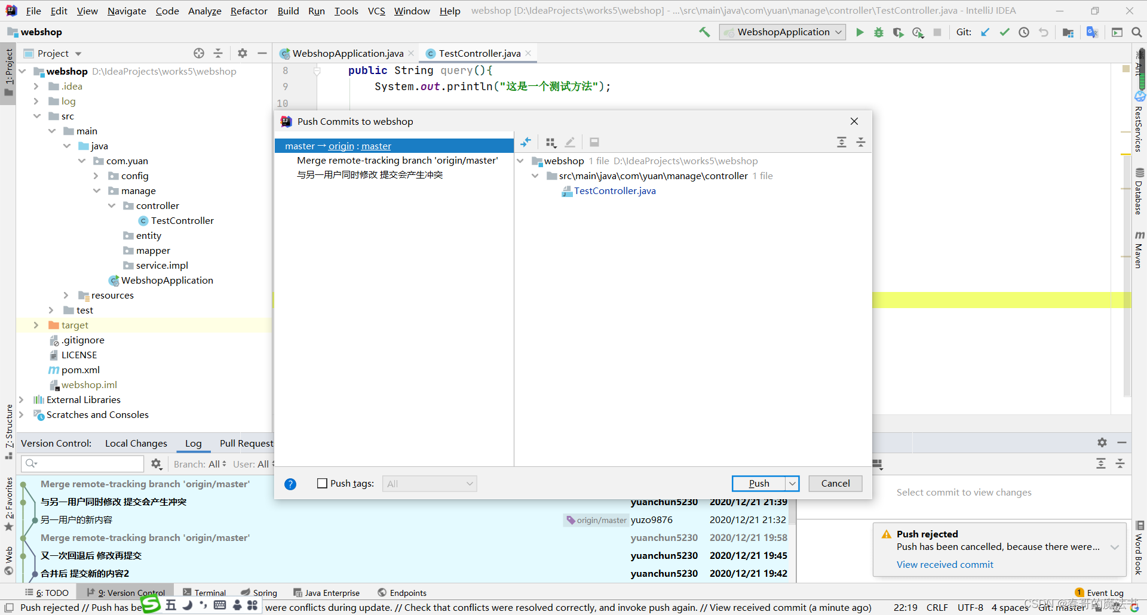This screenshot has width=1147, height=615.
Task: Cancel the push dialog
Action: [x=835, y=484]
